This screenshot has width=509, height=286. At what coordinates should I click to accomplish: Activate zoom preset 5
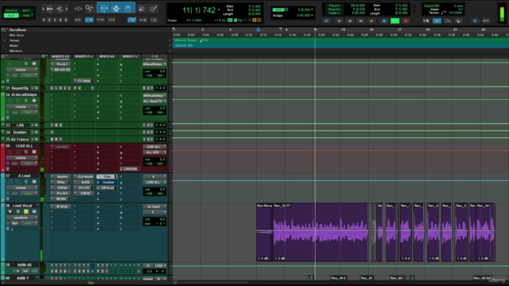click(66, 20)
